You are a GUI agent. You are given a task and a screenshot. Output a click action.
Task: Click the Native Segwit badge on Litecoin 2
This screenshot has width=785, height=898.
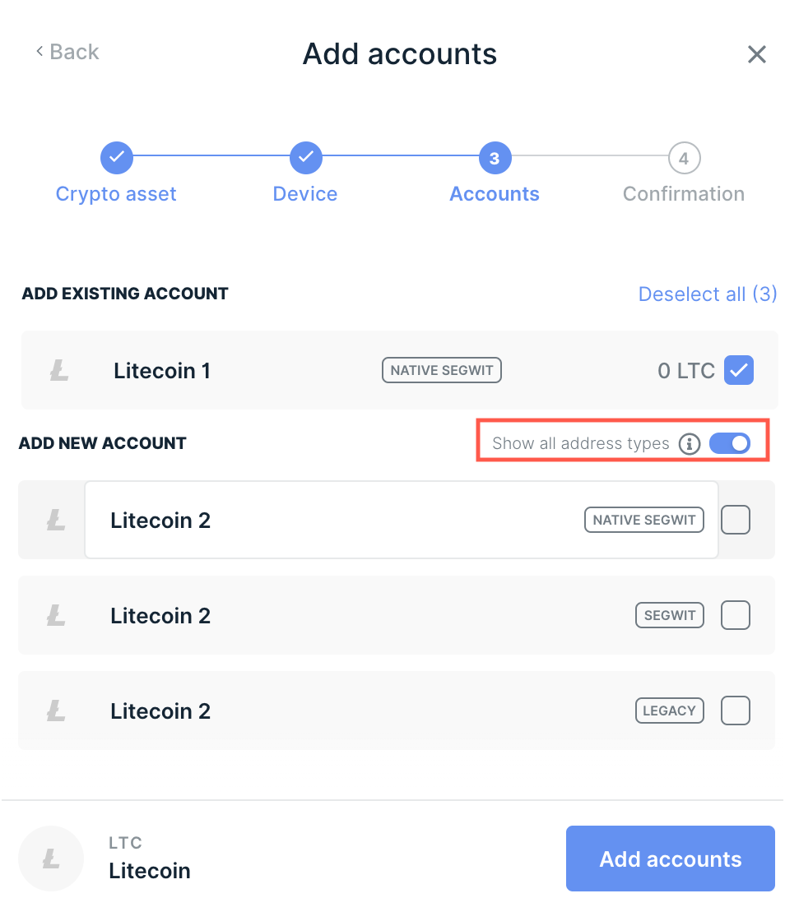[x=643, y=520]
